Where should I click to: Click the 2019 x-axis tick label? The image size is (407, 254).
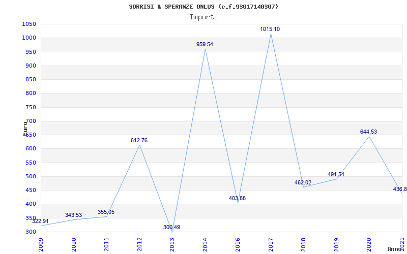tap(336, 244)
